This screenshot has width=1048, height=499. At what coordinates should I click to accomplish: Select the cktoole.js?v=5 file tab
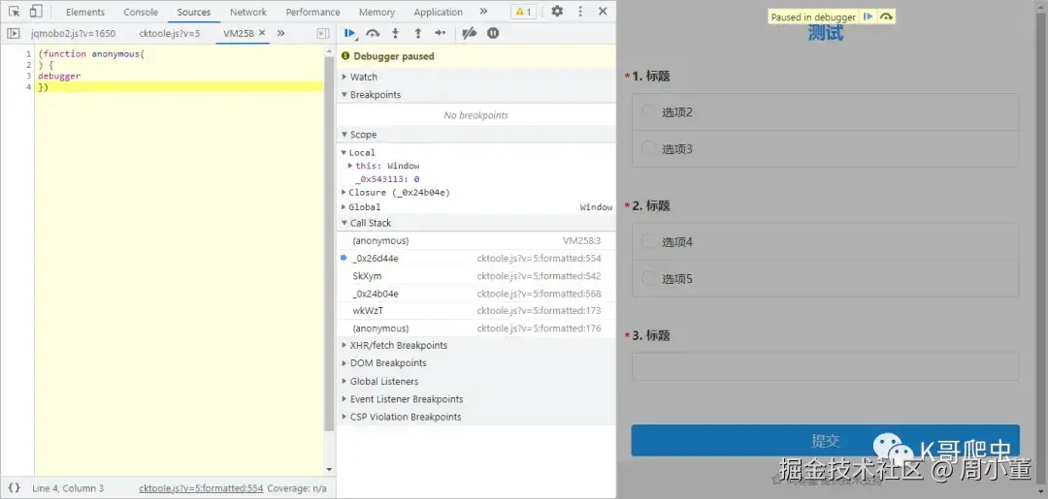pos(170,33)
